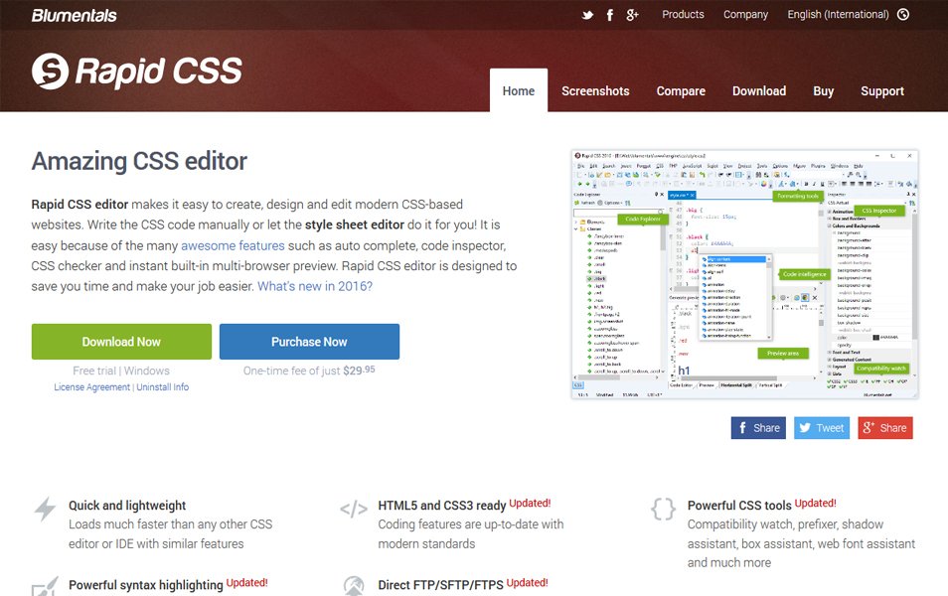The image size is (948, 596).
Task: Open the License Agreement link
Action: (x=91, y=386)
